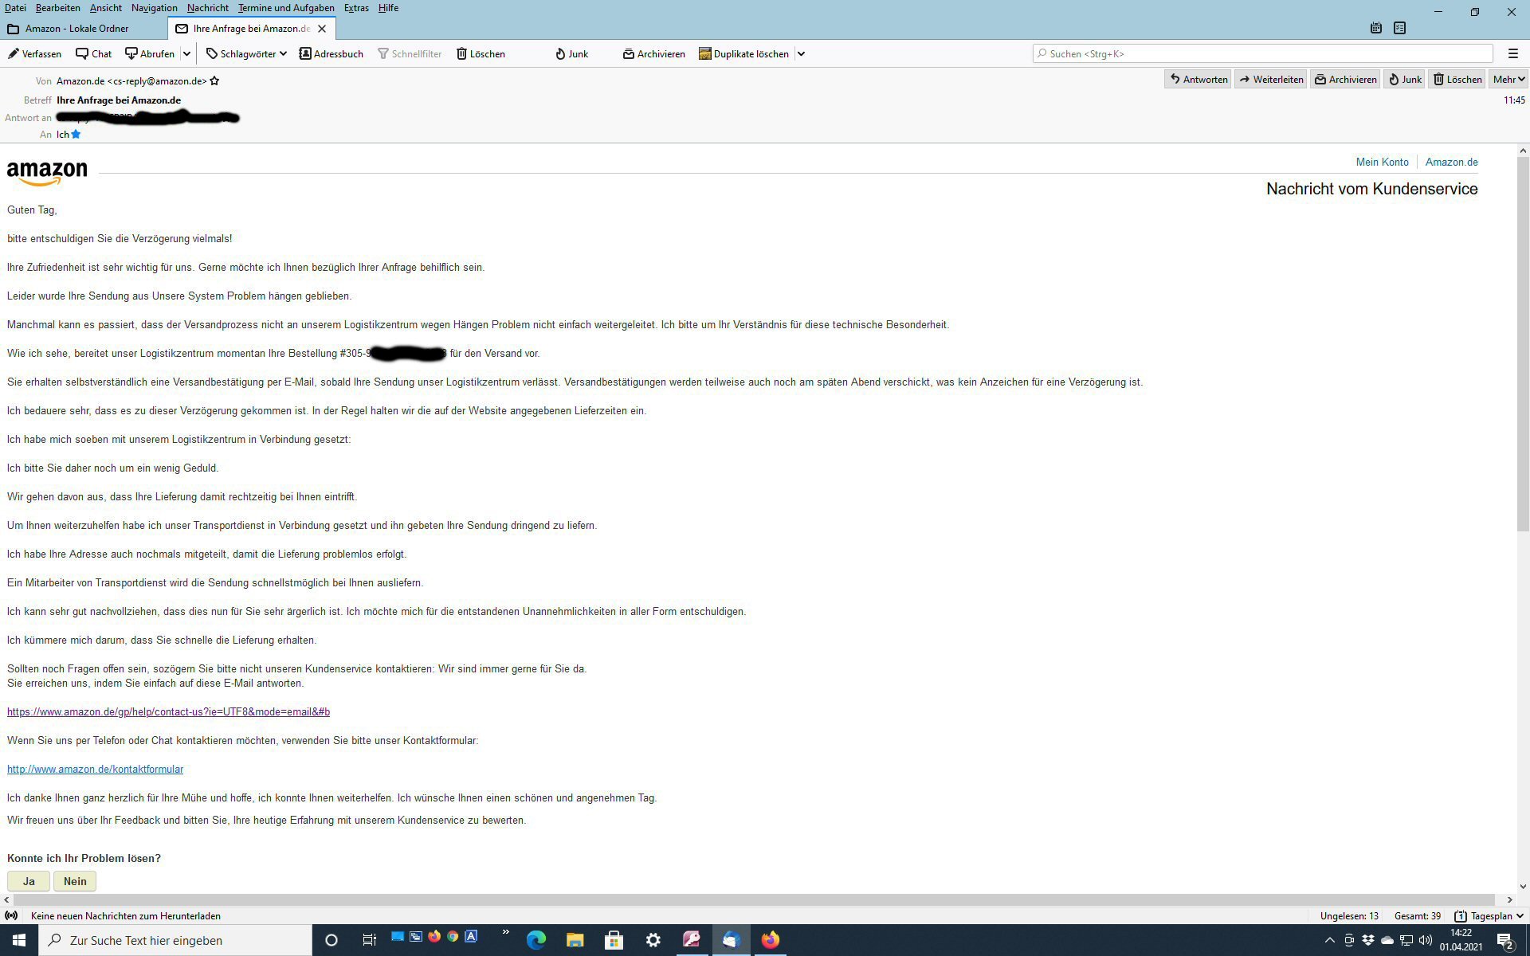Open Microsoft Store from taskbar
1530x956 pixels.
(614, 940)
